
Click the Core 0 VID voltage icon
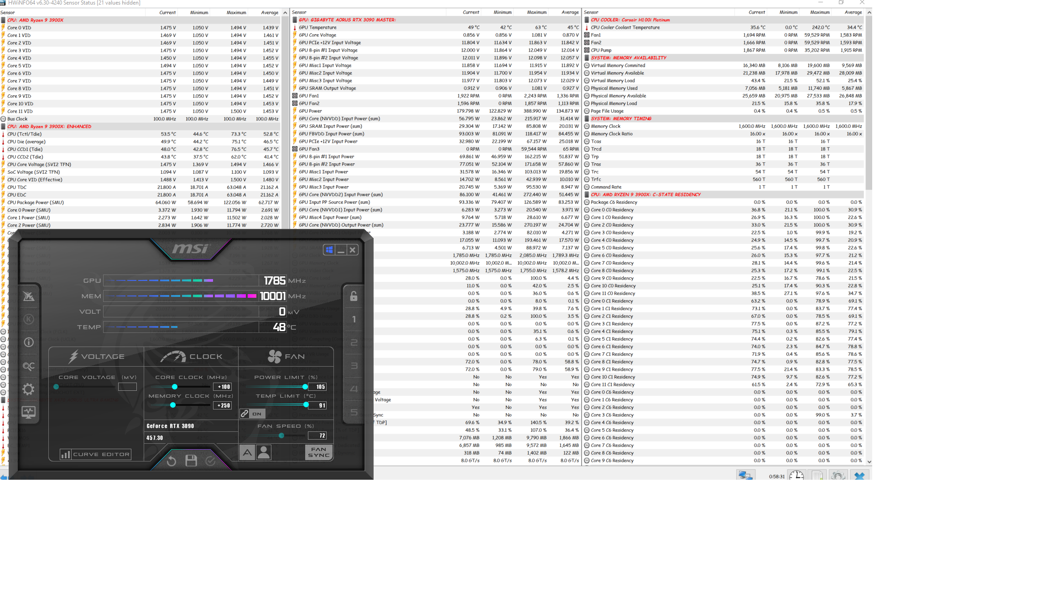3,28
